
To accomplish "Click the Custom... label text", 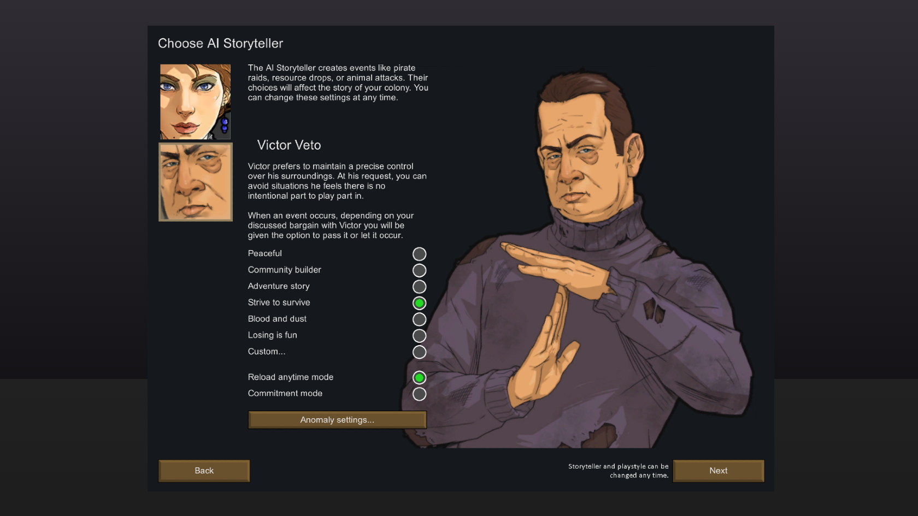I will coord(267,352).
